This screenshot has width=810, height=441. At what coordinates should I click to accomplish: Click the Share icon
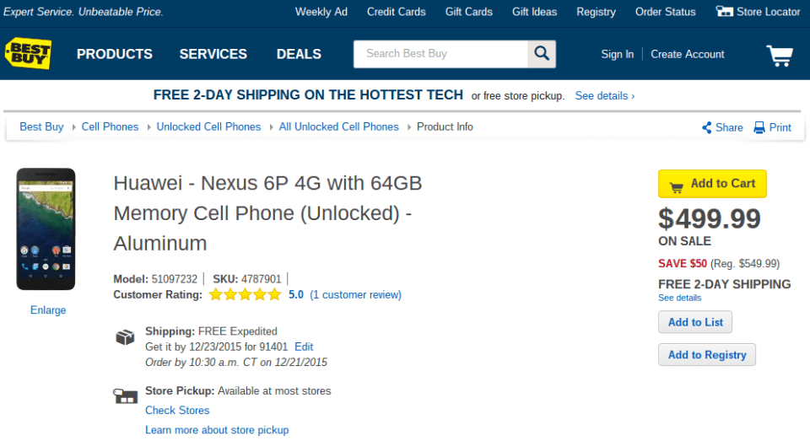(x=707, y=128)
